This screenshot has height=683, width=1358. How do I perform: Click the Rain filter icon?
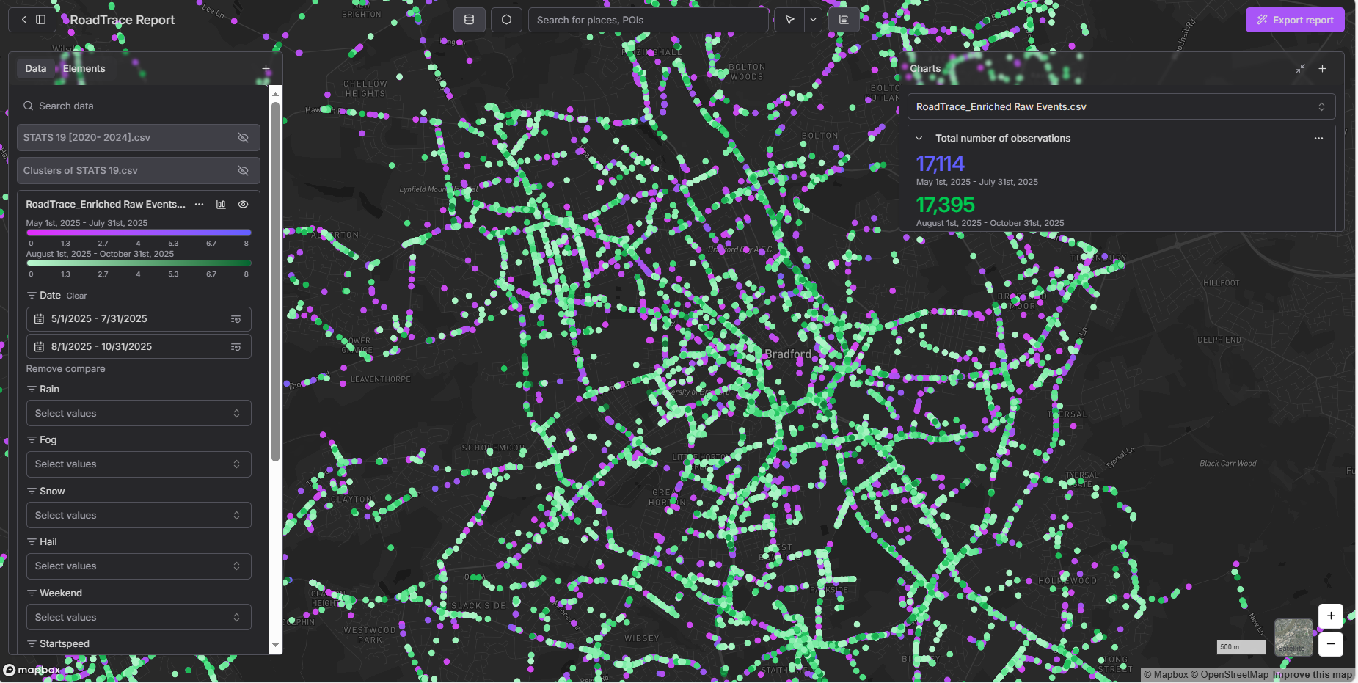pos(32,390)
